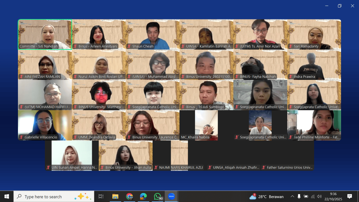This screenshot has height=202, width=359.
Task: Click the muted microphone icon on Indra Prawira
Action: (291, 77)
